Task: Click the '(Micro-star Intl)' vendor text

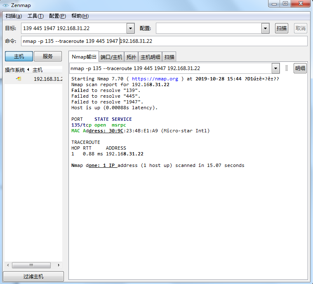Action: (x=185, y=131)
